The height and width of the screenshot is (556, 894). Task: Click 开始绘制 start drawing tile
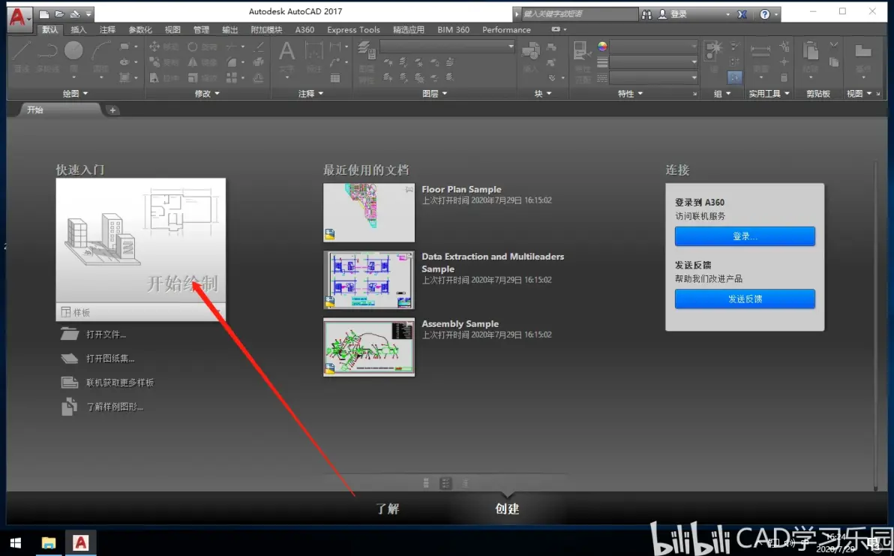pos(141,240)
